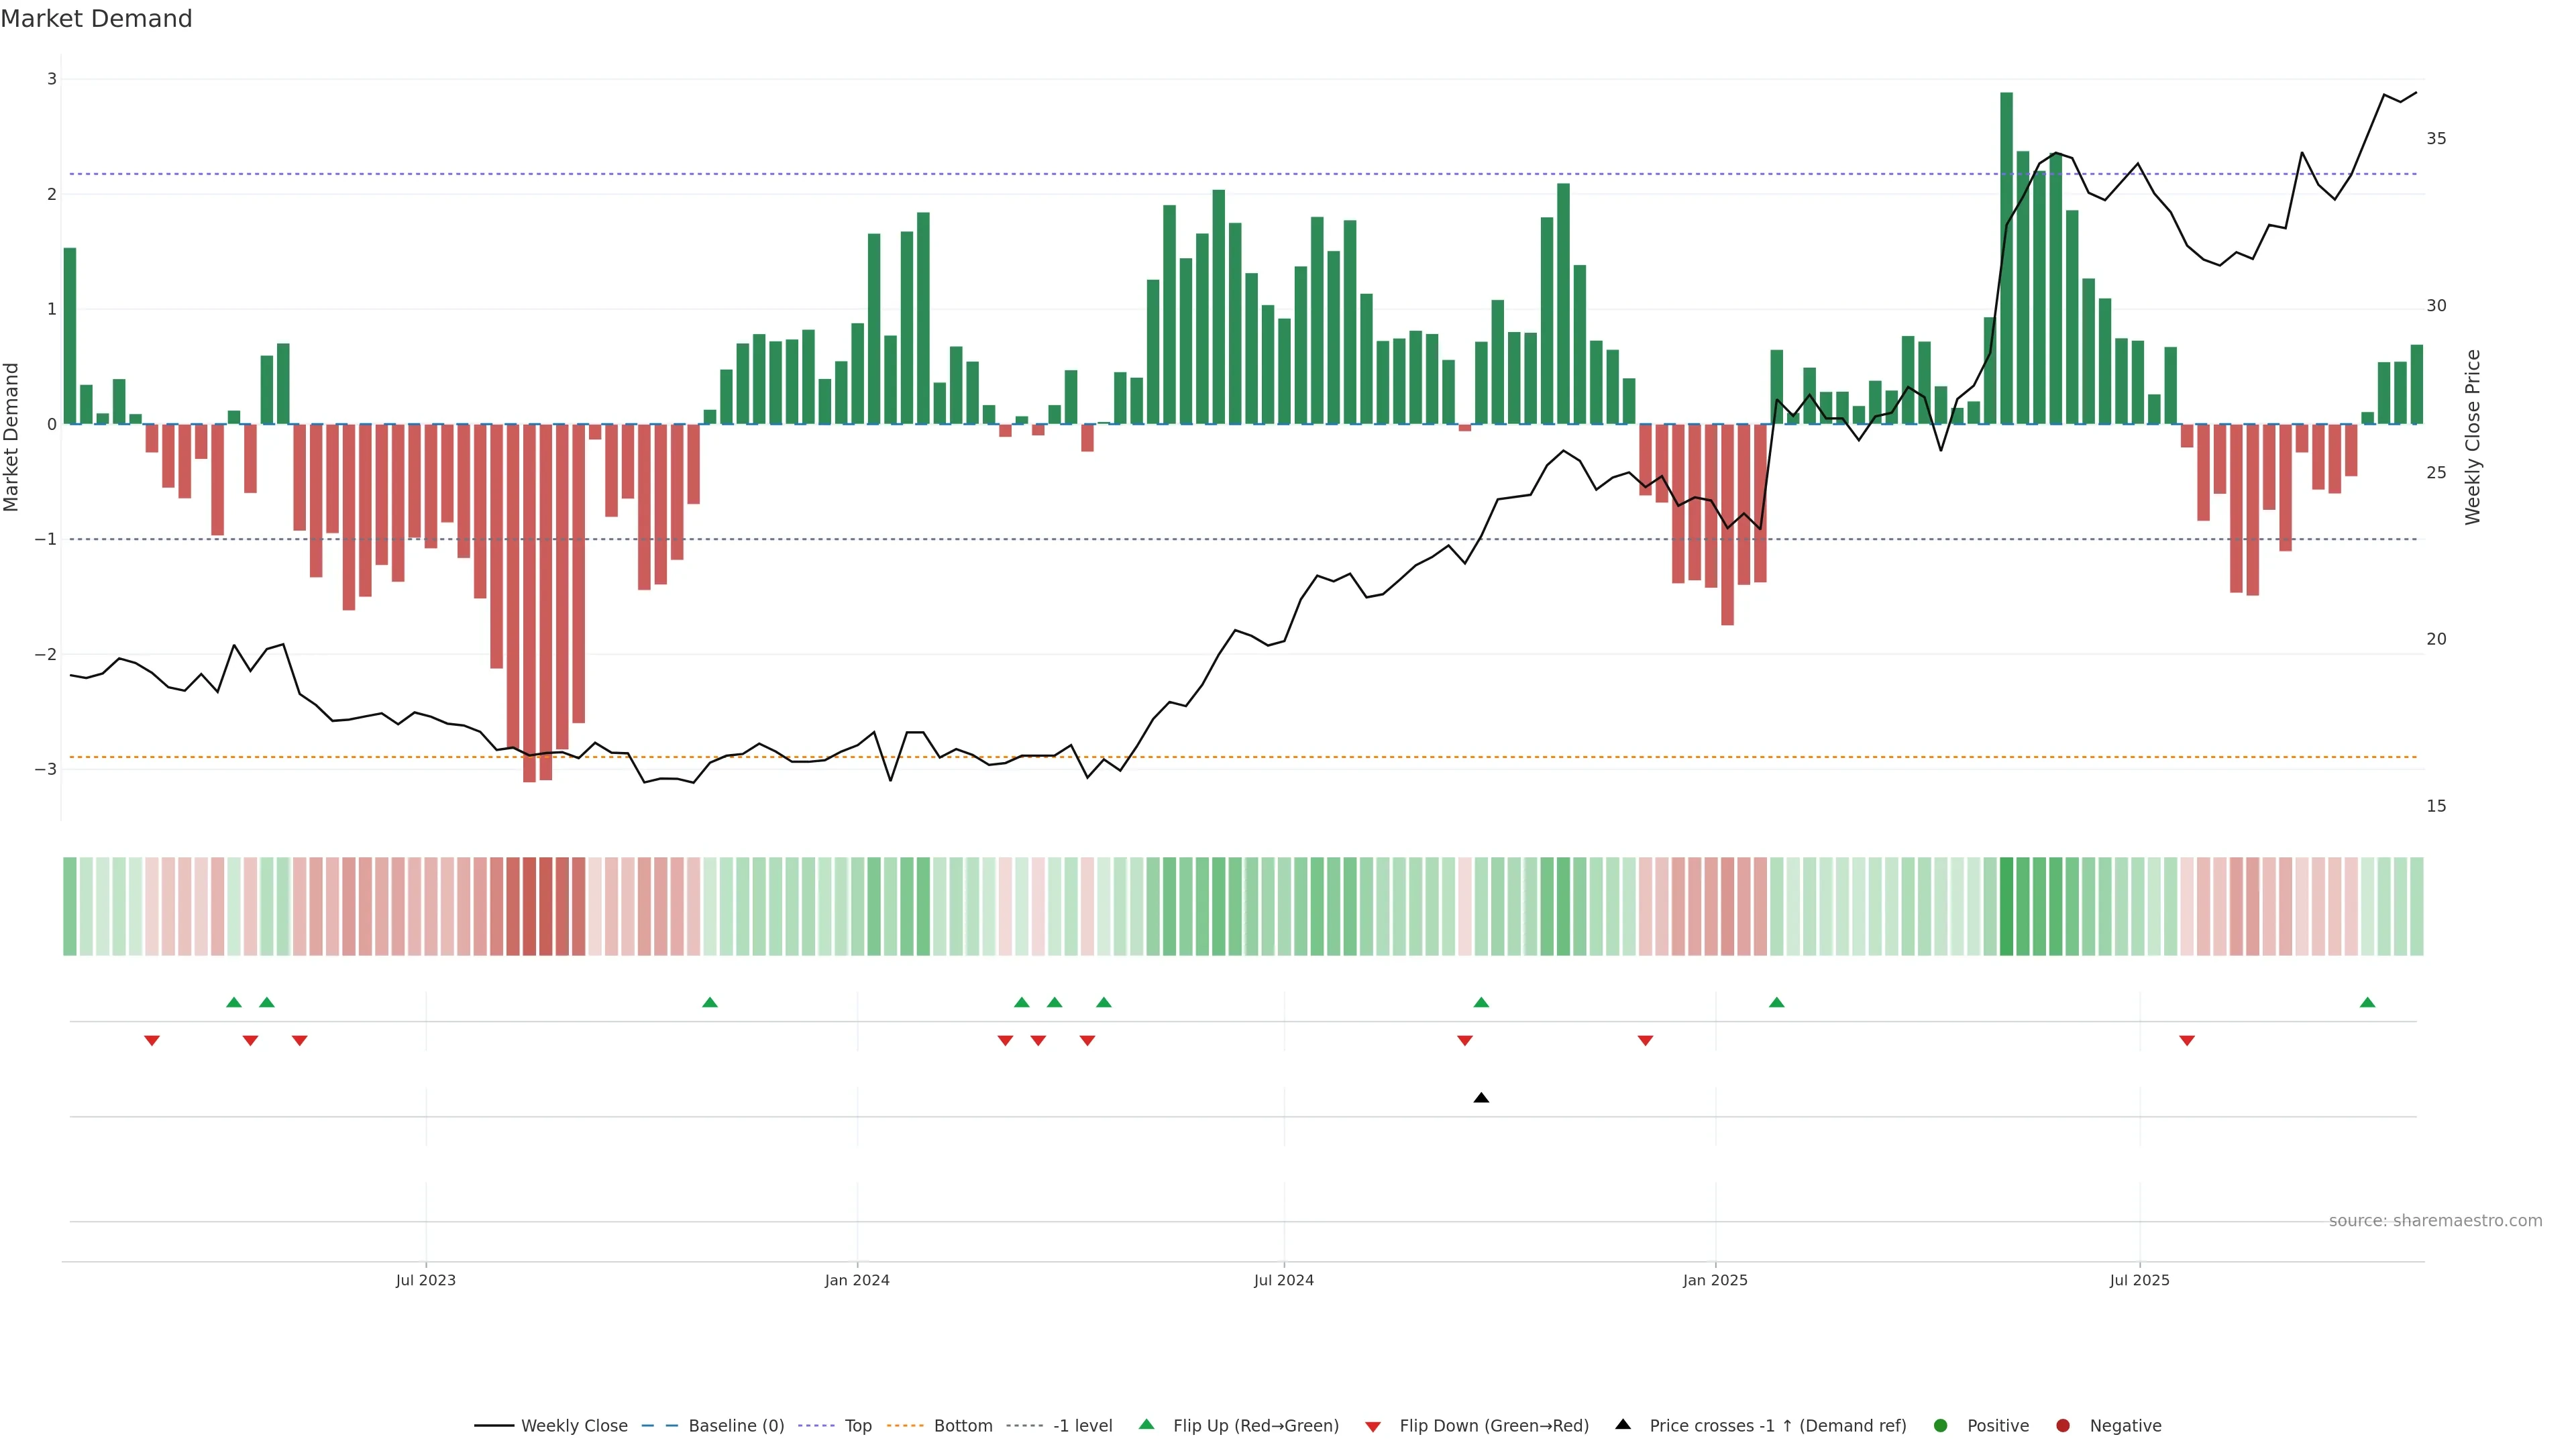Toggle the -1 level legend entry
Image resolution: width=2576 pixels, height=1449 pixels.
pyautogui.click(x=1082, y=1426)
